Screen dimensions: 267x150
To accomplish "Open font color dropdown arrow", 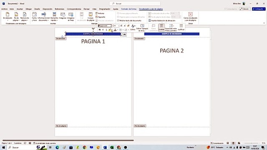I will coord(118,30).
